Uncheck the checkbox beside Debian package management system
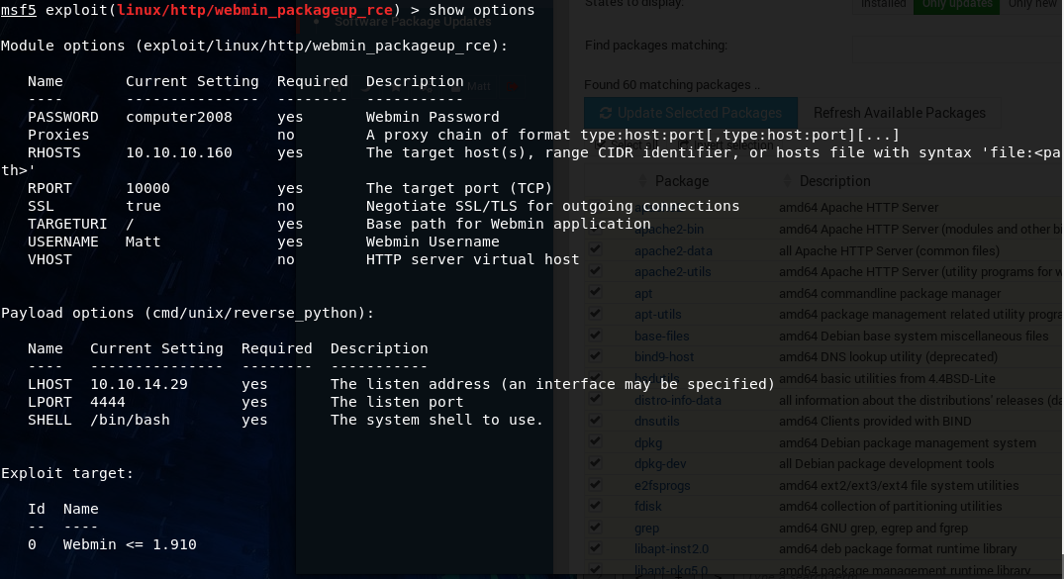 point(595,441)
